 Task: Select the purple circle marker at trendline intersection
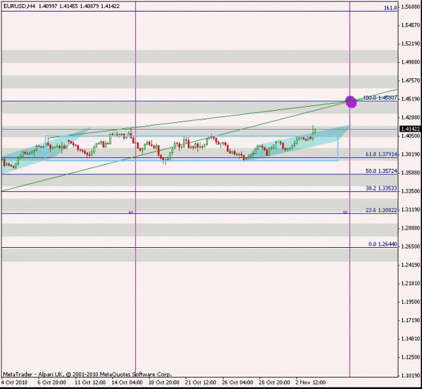[x=351, y=102]
